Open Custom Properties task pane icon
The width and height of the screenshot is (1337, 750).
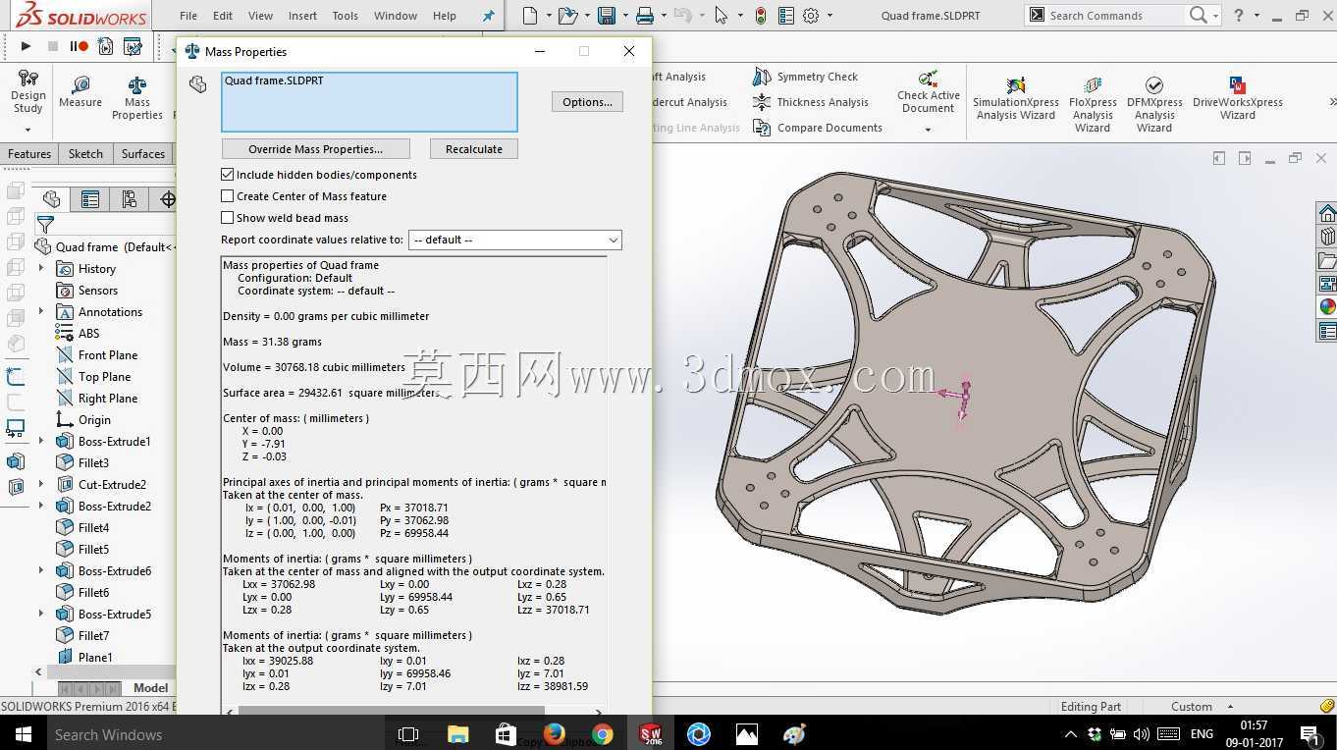coord(1327,332)
